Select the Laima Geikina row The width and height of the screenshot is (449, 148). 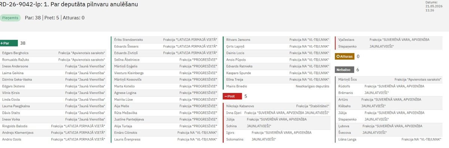point(54,73)
